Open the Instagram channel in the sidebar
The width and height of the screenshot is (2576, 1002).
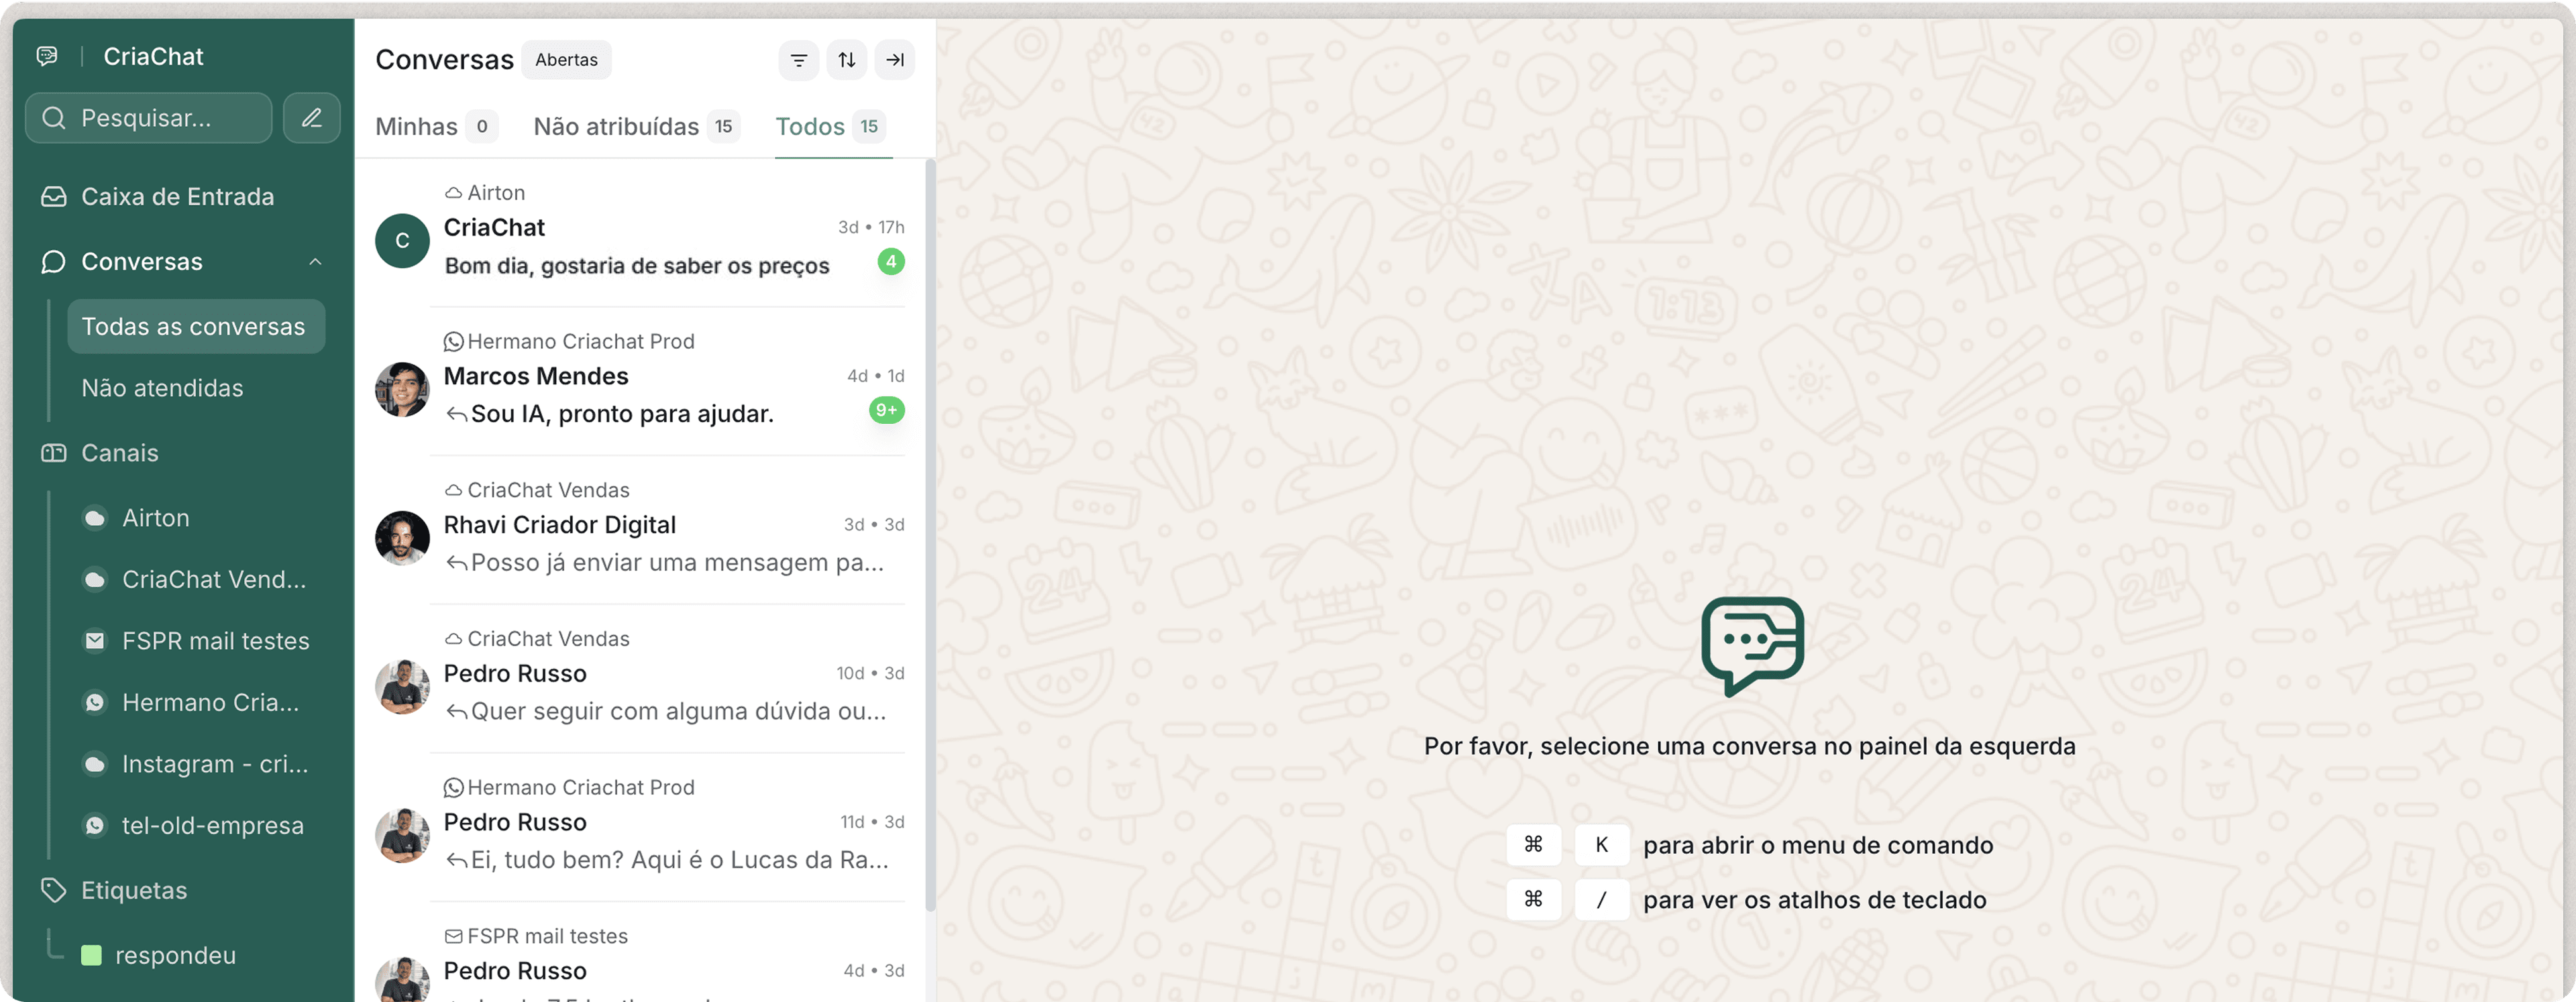click(x=214, y=764)
